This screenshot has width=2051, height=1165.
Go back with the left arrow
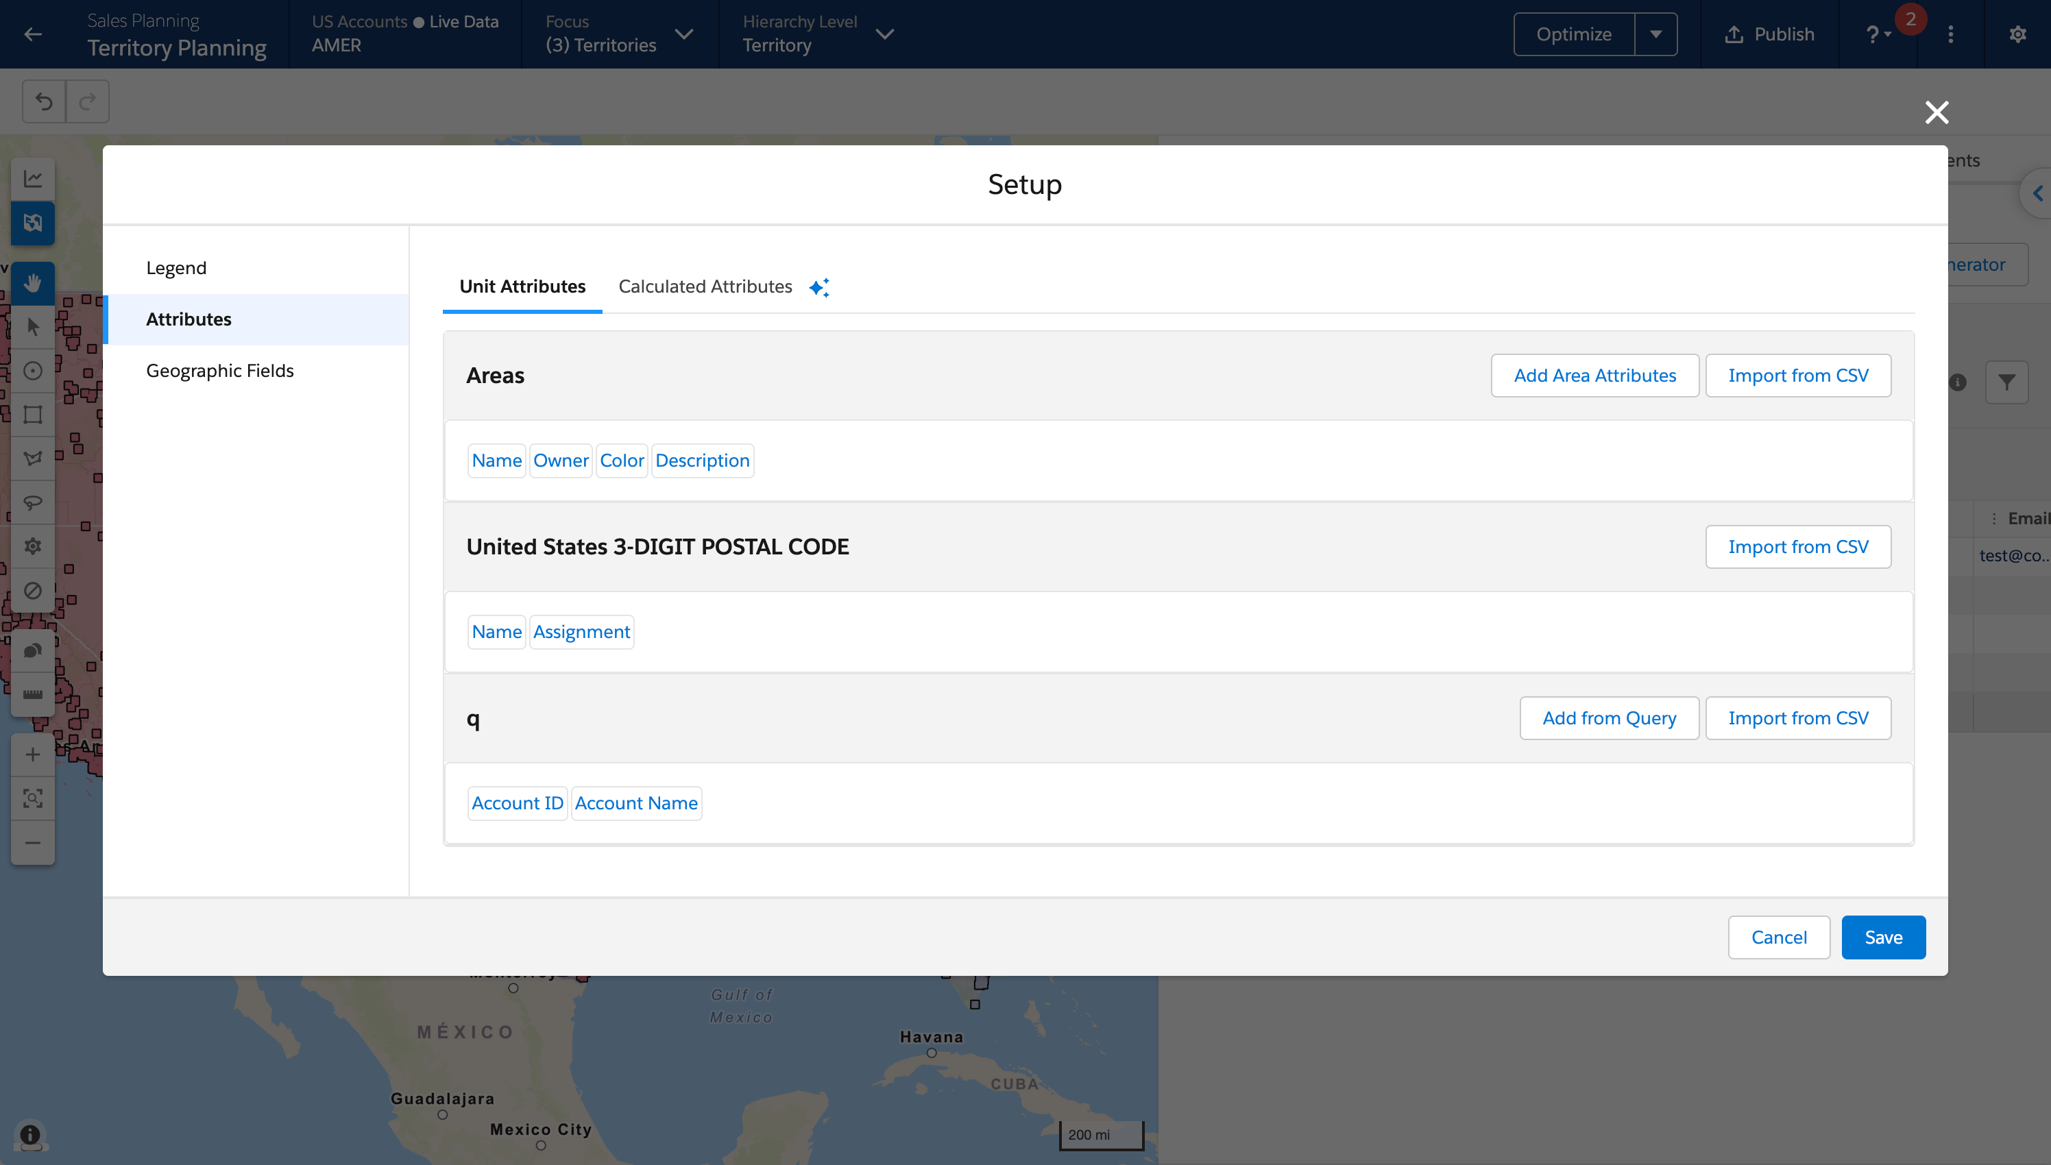33,34
